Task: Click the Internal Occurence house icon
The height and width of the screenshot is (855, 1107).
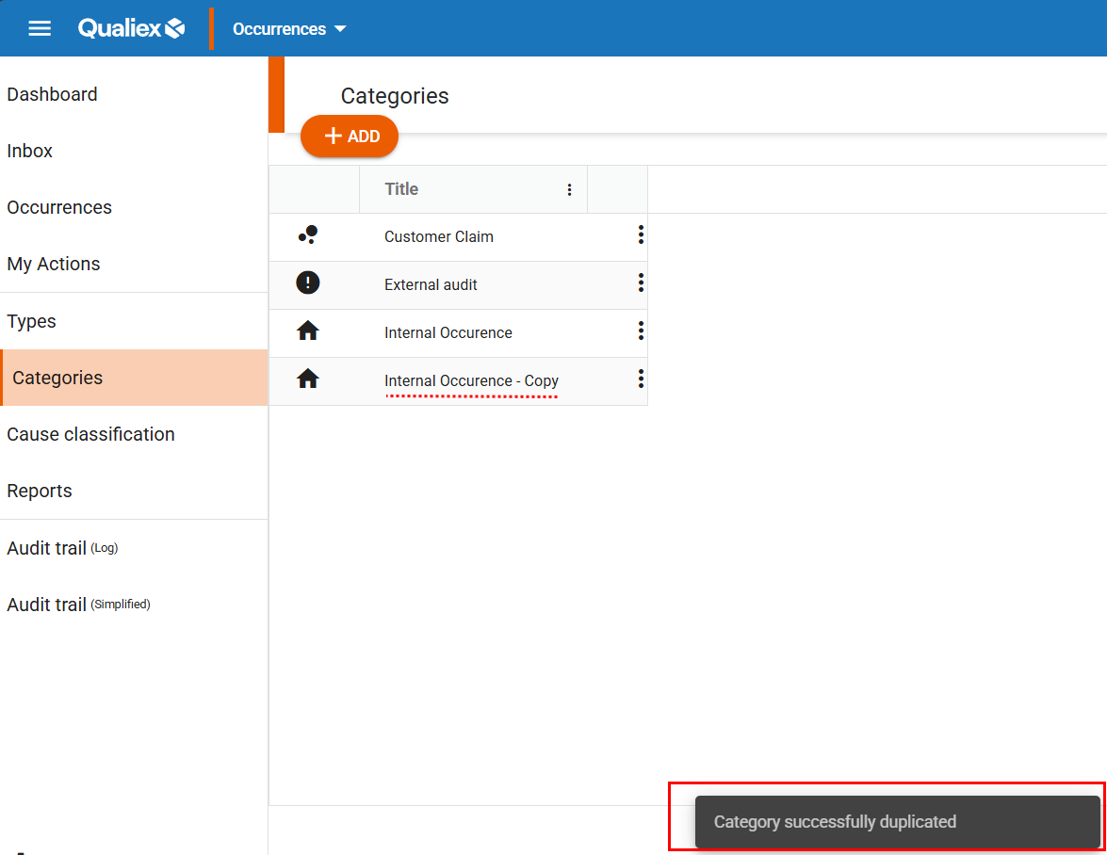Action: [x=308, y=331]
